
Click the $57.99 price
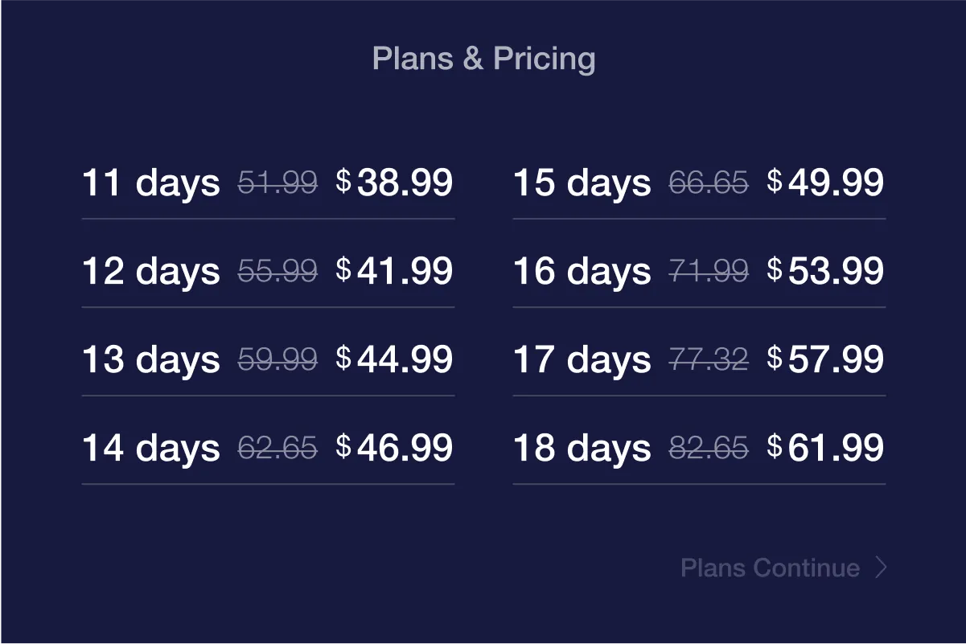coord(825,359)
